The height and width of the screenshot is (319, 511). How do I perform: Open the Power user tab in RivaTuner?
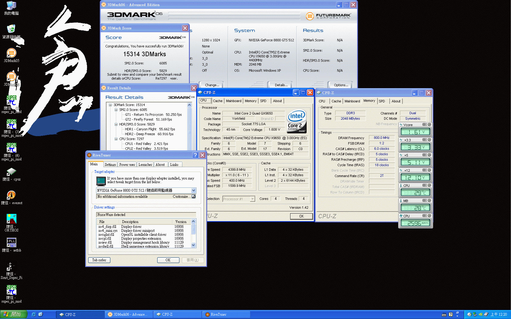pos(127,165)
